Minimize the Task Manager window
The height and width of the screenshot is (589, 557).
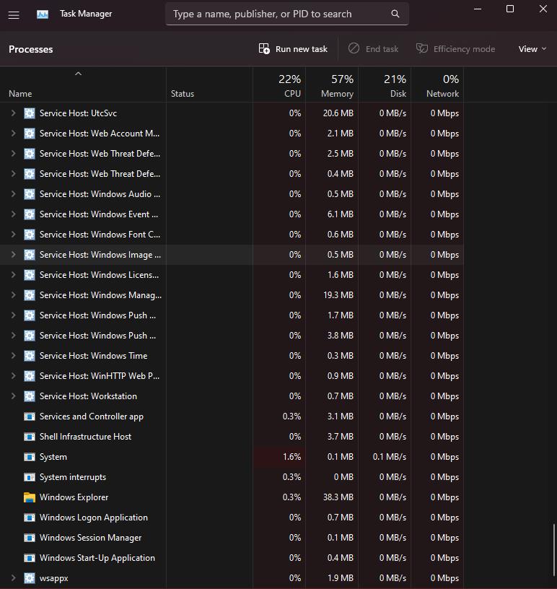click(478, 9)
